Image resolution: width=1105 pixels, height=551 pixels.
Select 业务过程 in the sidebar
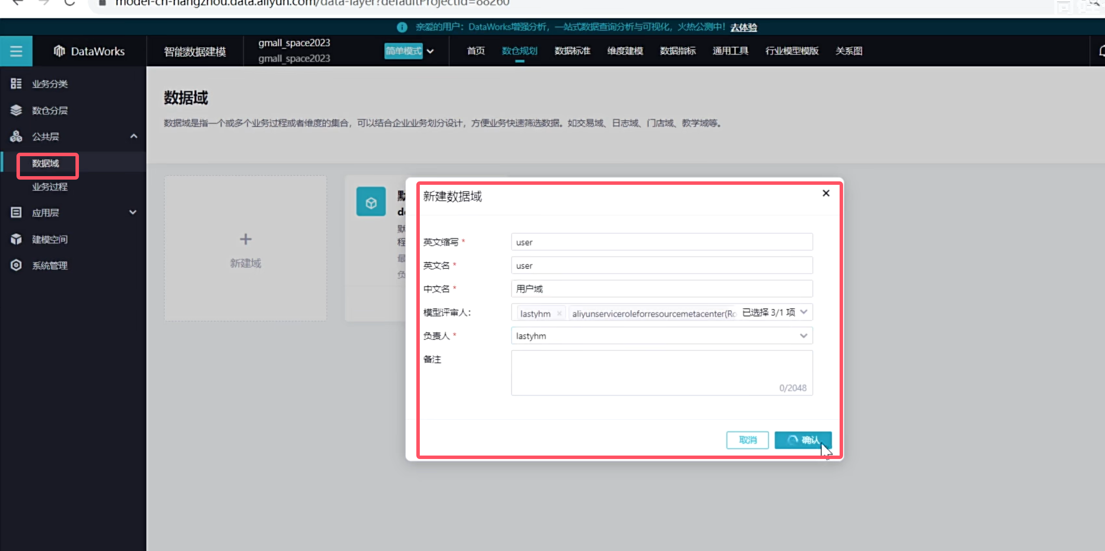[50, 187]
